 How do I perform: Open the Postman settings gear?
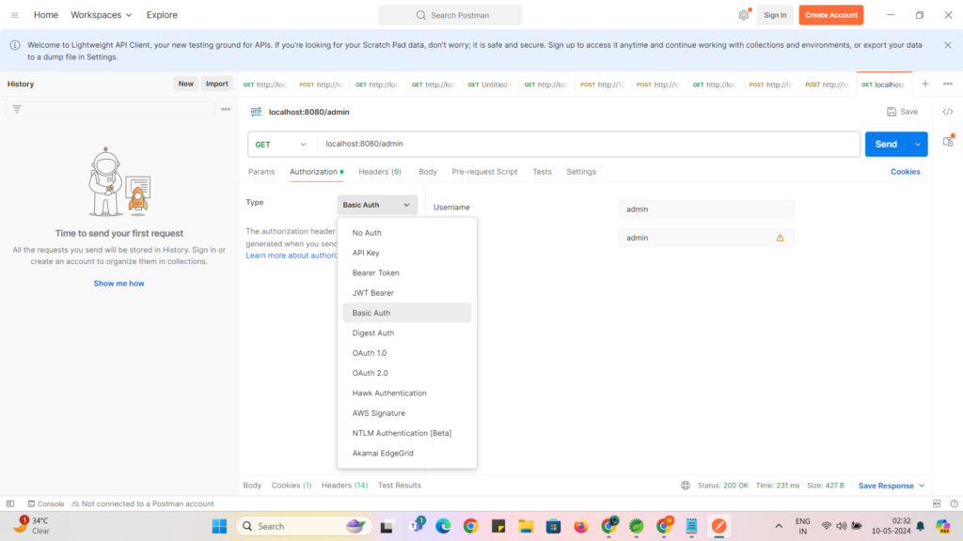(744, 15)
